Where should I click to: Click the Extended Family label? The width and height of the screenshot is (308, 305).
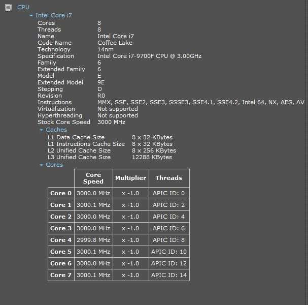61,69
